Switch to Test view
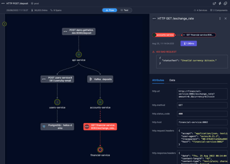The image size is (230, 164). click(124, 10)
